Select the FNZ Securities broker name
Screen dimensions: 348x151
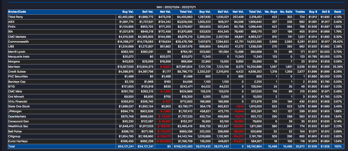[18, 76]
